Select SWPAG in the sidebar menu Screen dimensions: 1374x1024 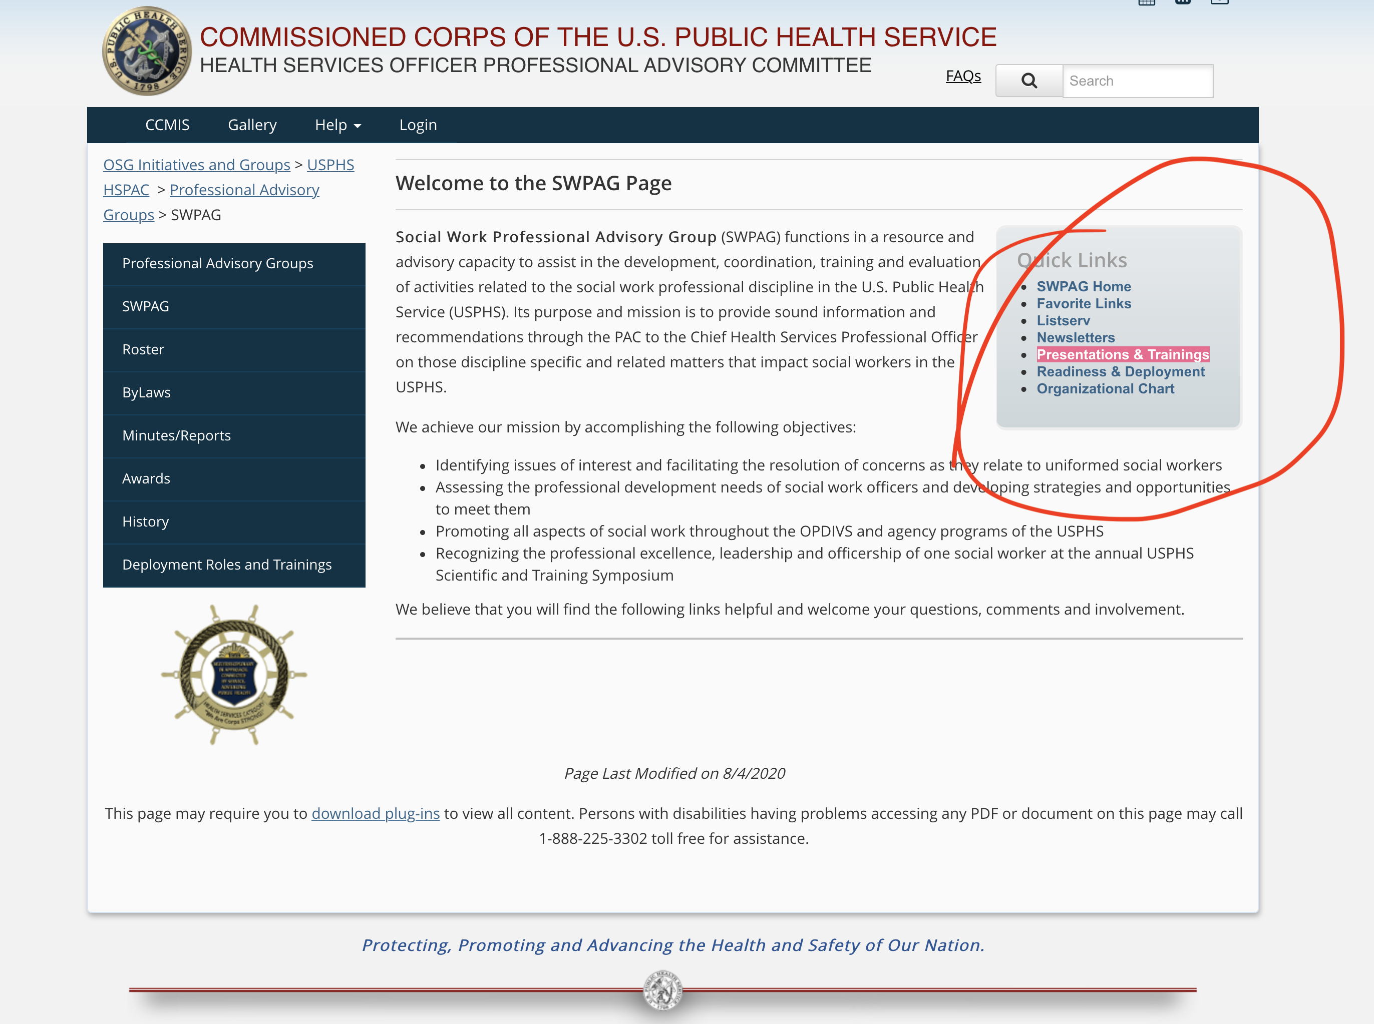coord(234,307)
